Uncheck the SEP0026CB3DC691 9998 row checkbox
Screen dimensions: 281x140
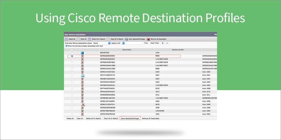click(x=72, y=56)
